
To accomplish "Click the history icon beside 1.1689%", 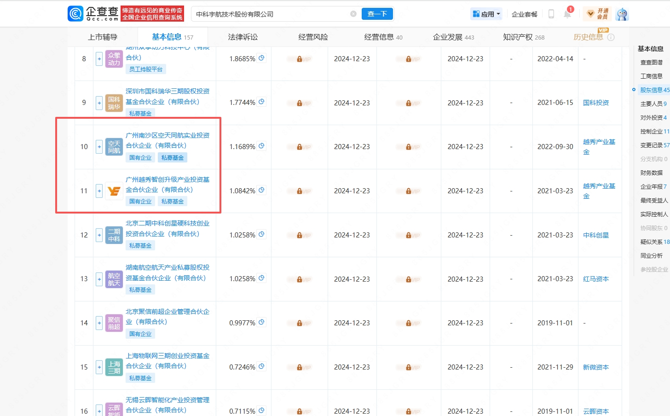I will click(x=261, y=146).
